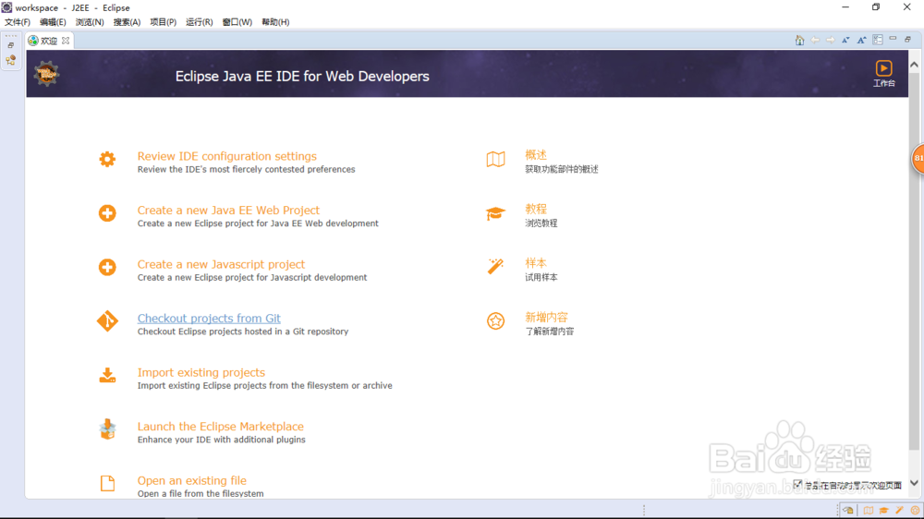Open the Workbench via the 工作台 play icon
The width and height of the screenshot is (924, 519).
[x=883, y=68]
